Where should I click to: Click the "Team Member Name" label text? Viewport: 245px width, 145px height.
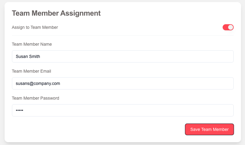[32, 44]
